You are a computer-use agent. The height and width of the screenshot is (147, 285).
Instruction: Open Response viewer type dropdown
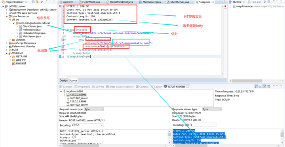point(212,109)
